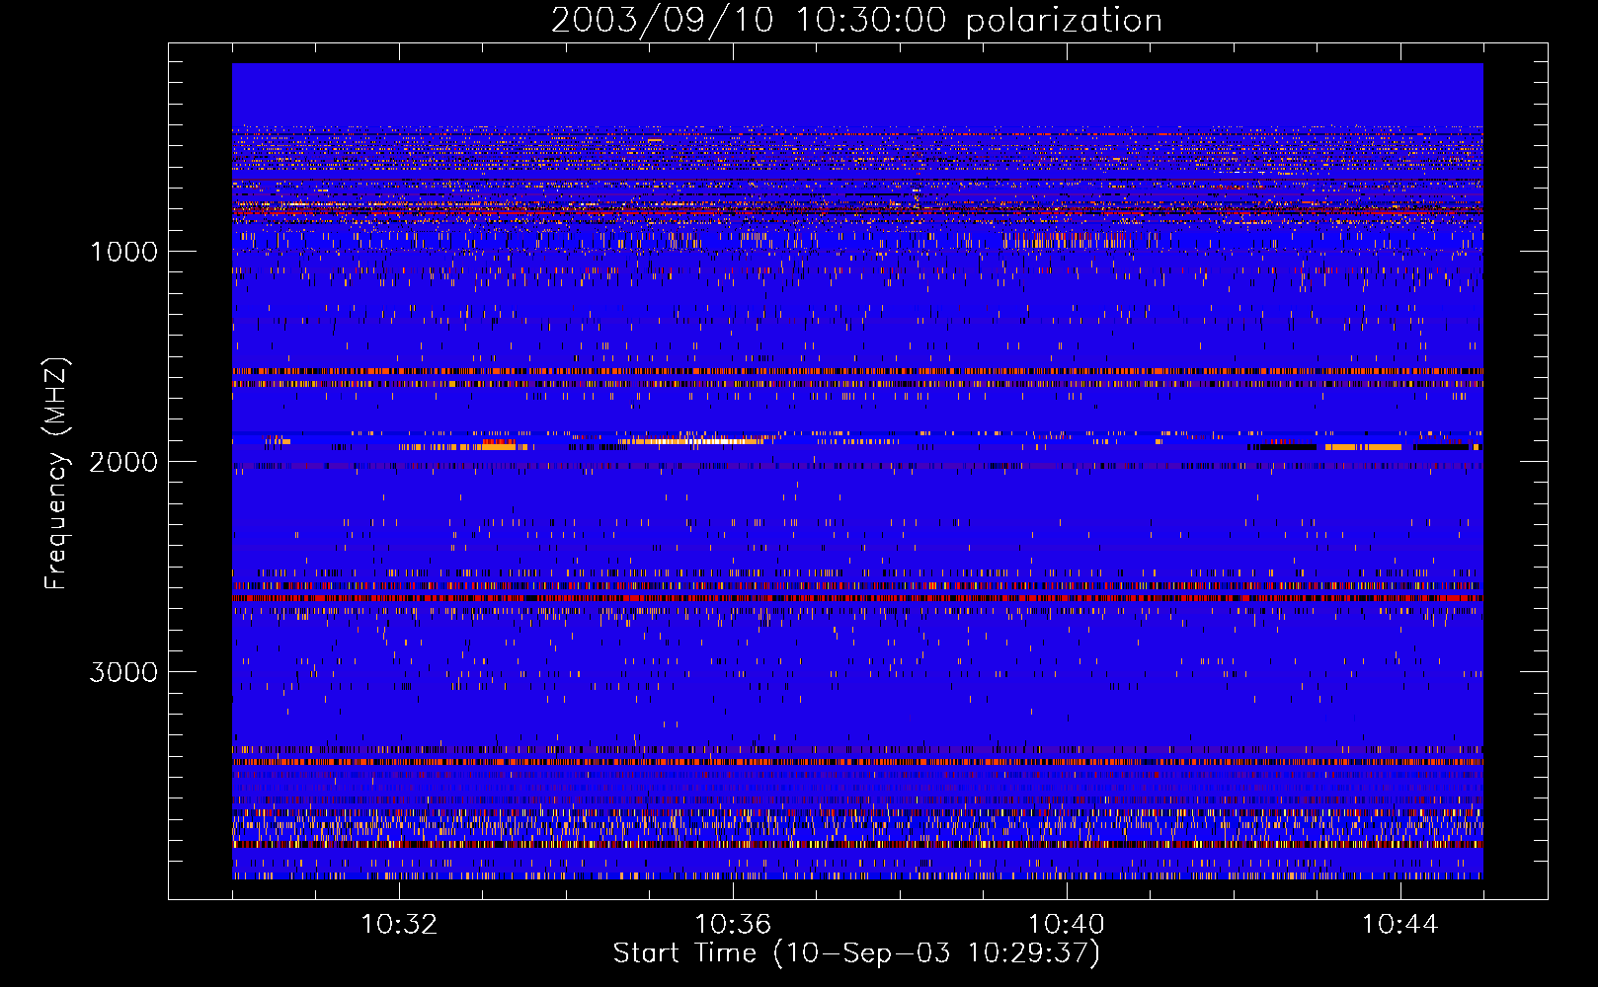Screen dimensions: 1598x987
Task: Click the 'Frequency (MHZ)' axis label
Action: pyautogui.click(x=56, y=475)
